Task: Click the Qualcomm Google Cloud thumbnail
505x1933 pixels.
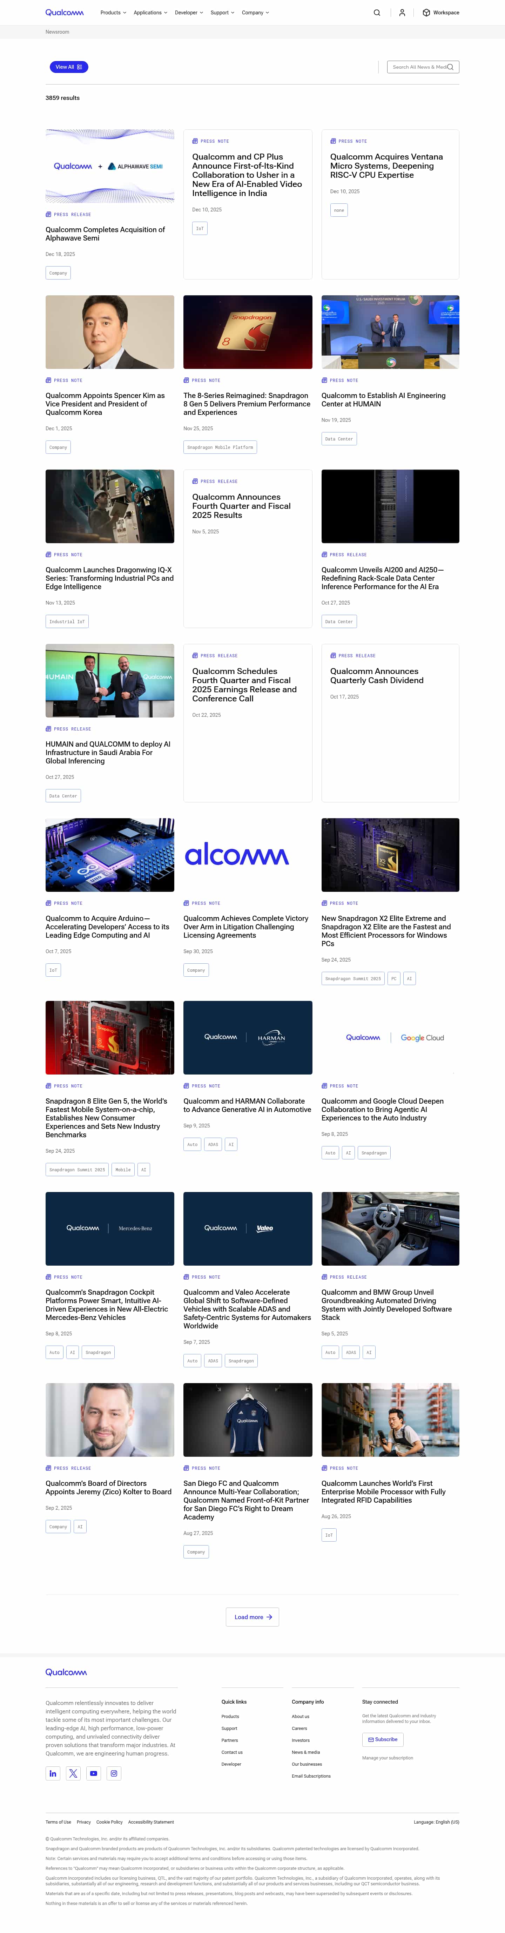Action: coord(390,1038)
